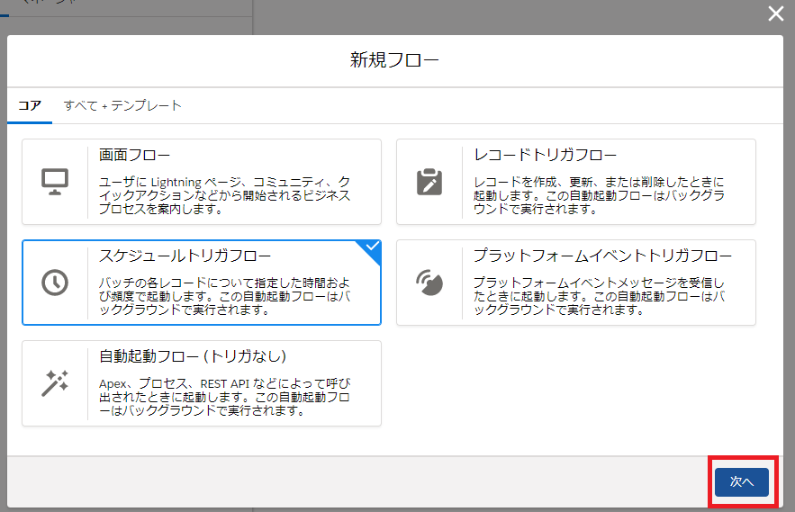The width and height of the screenshot is (795, 512).
Task: Click the description starting ユーザに Lightning ページ
Action: coord(224,195)
